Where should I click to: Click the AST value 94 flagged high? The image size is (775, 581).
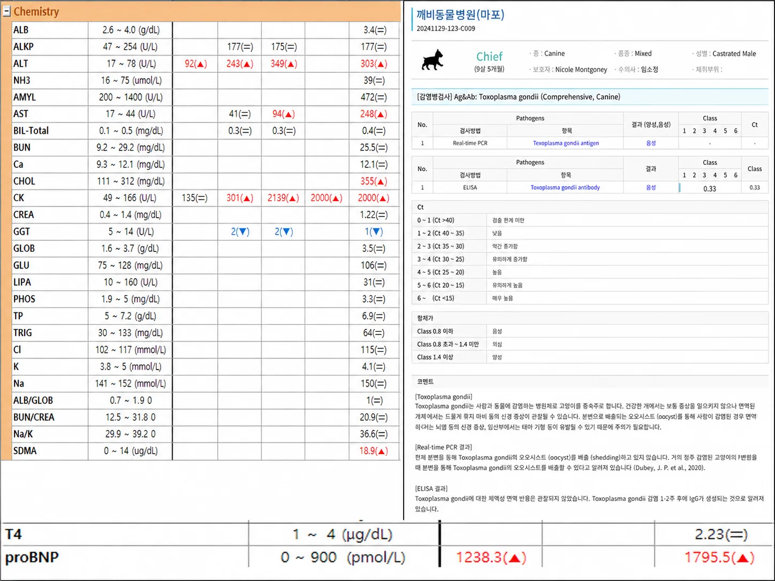click(x=284, y=114)
